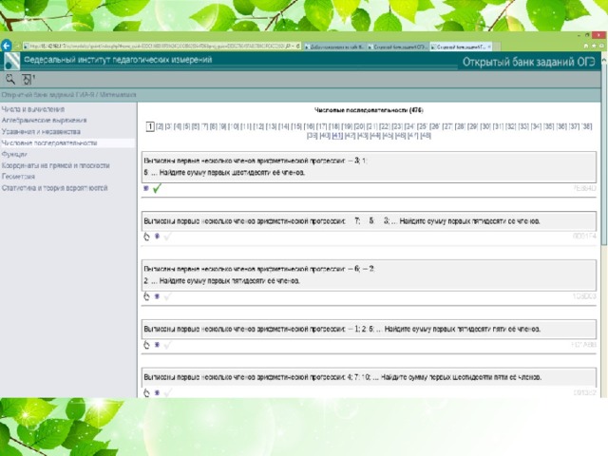Click the hand icon under the −1; 2; 5 task
The height and width of the screenshot is (456, 608).
[x=146, y=345]
